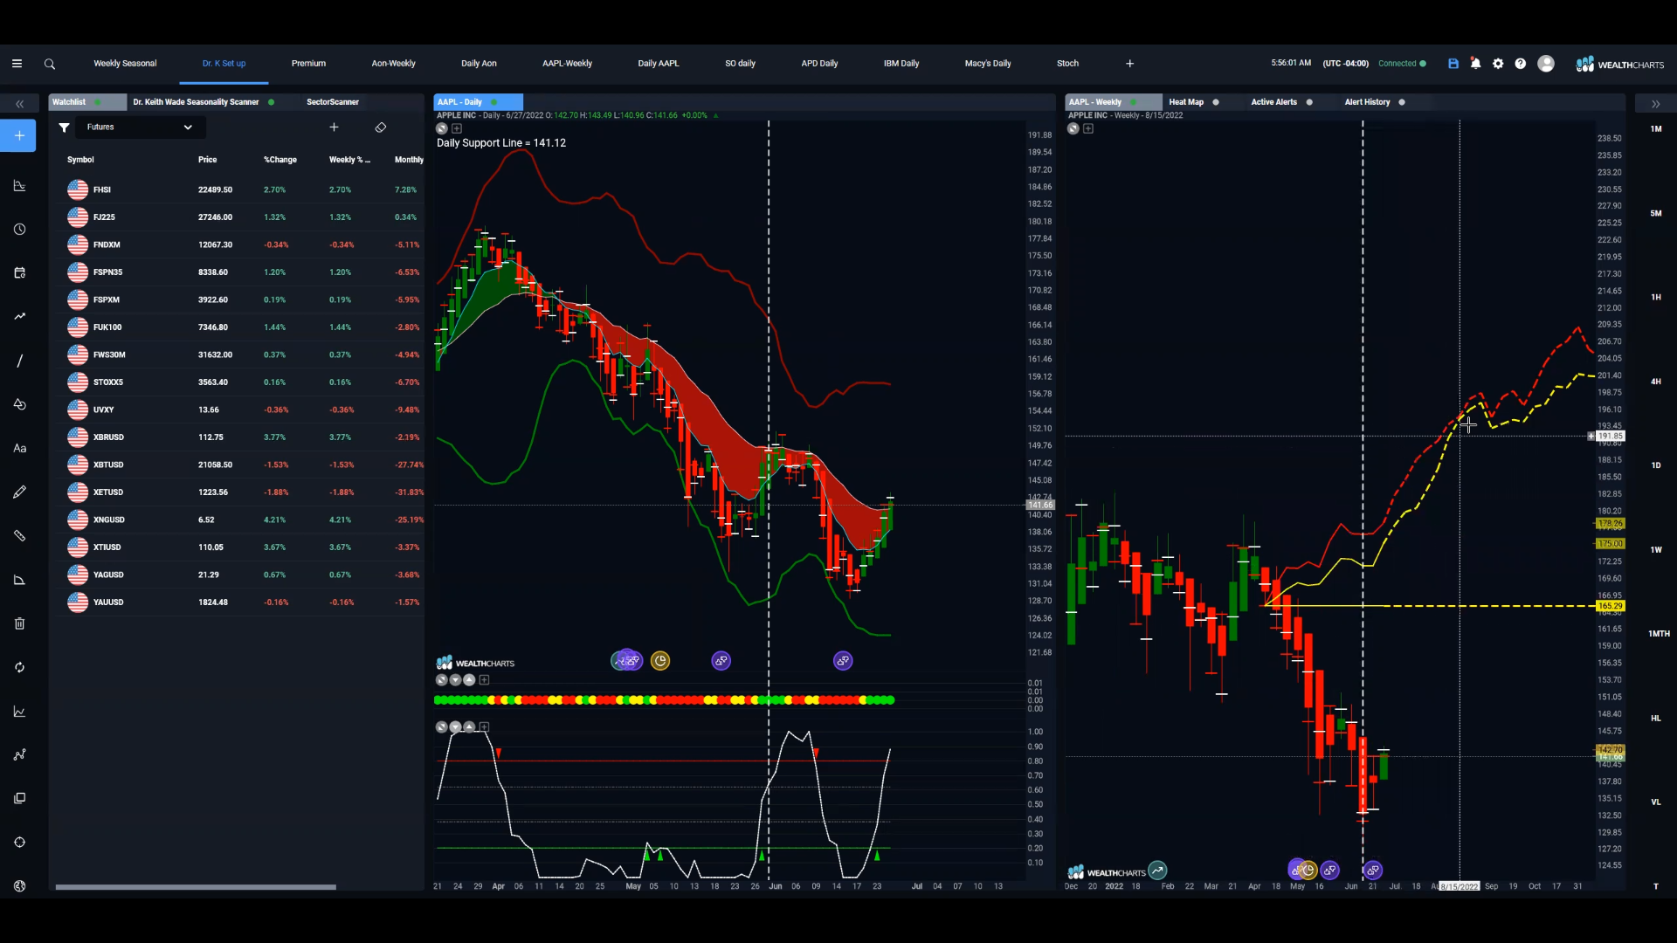
Task: Select the straight line drawing tool
Action: tap(19, 361)
